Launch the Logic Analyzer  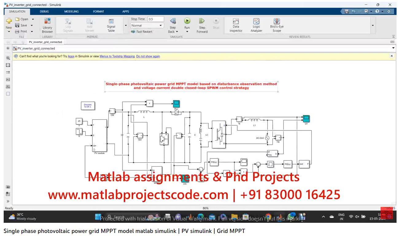256,25
